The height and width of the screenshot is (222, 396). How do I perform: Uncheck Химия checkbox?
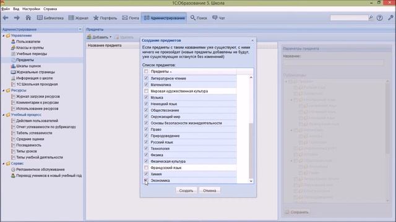146,174
